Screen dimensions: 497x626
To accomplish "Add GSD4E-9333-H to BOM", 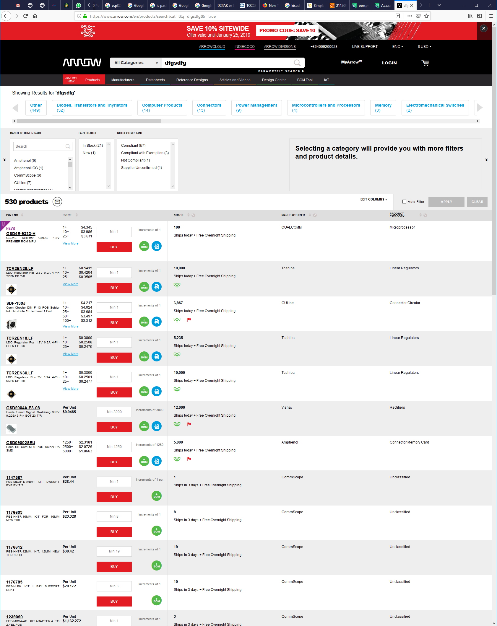I will pyautogui.click(x=144, y=246).
